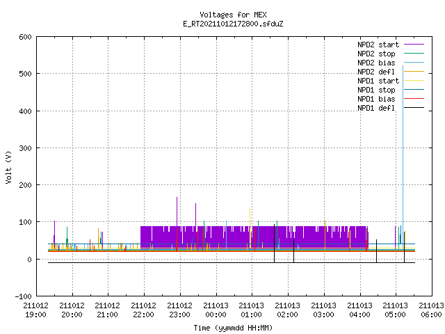Click the 'NPD1 stop' legend label

(376, 90)
